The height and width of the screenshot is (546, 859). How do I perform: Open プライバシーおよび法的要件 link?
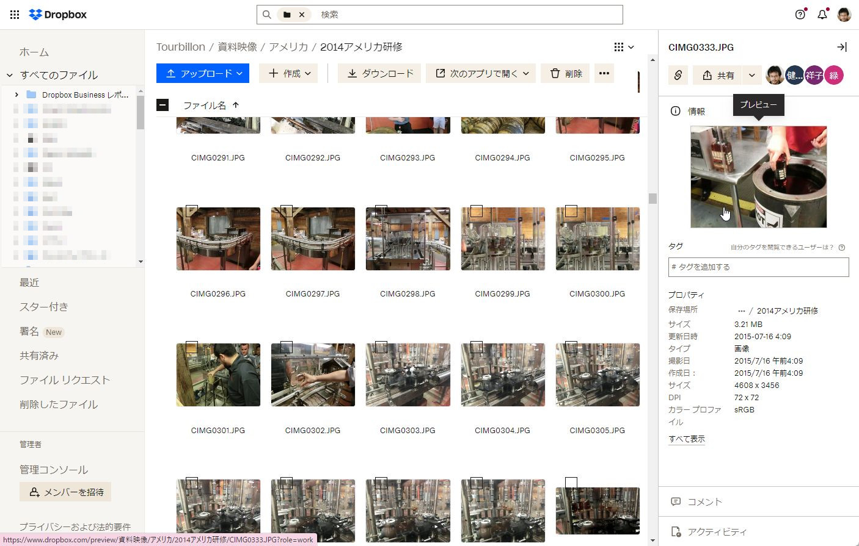tap(75, 526)
